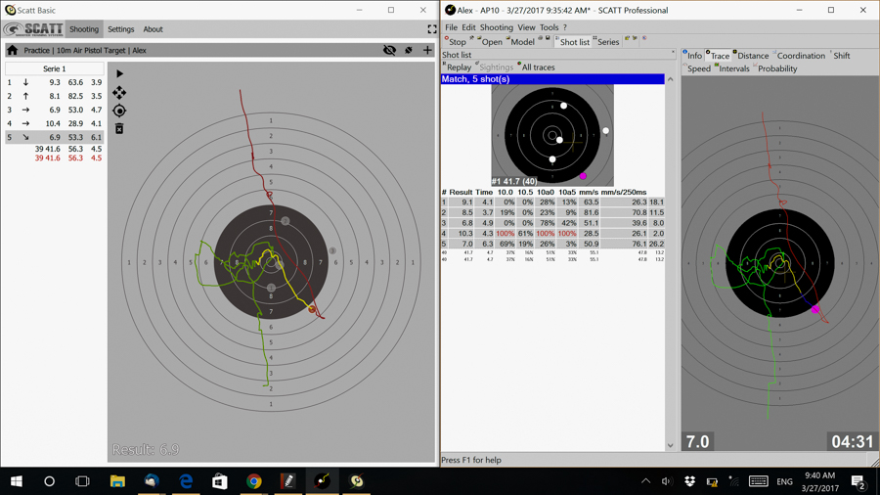Click Replay in the Shot list panel

click(457, 67)
